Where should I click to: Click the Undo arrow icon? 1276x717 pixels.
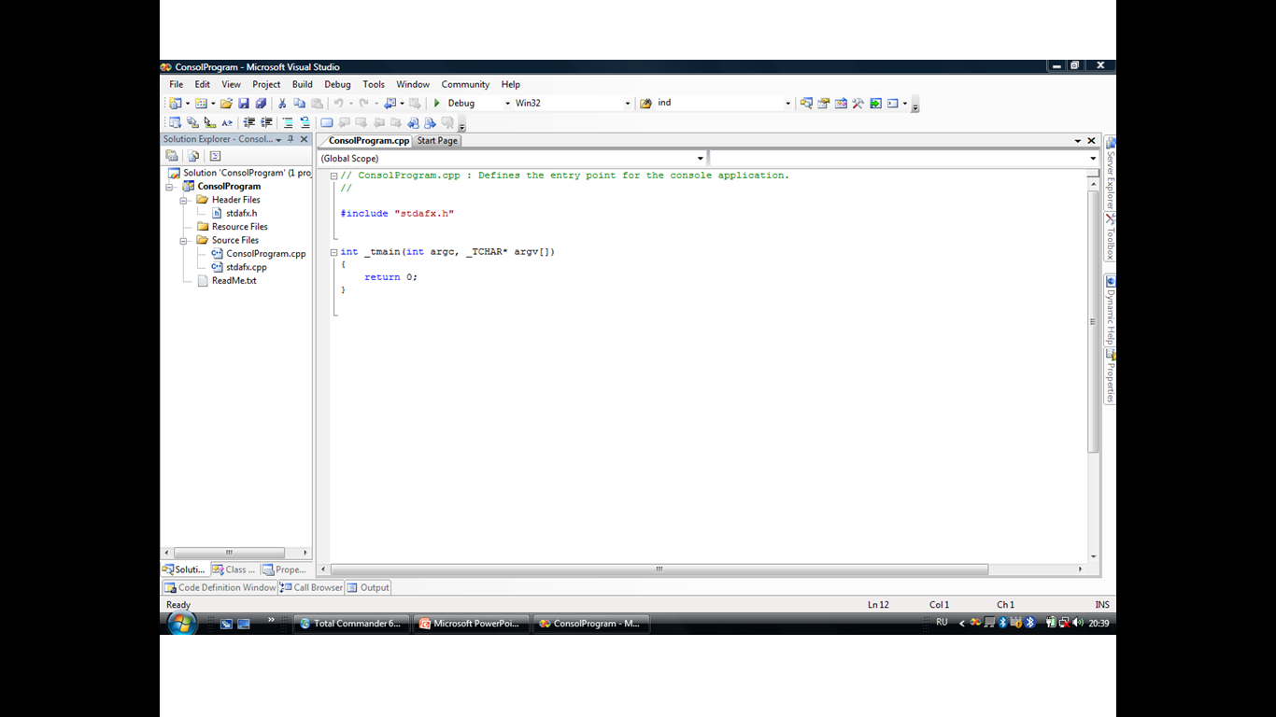(339, 104)
